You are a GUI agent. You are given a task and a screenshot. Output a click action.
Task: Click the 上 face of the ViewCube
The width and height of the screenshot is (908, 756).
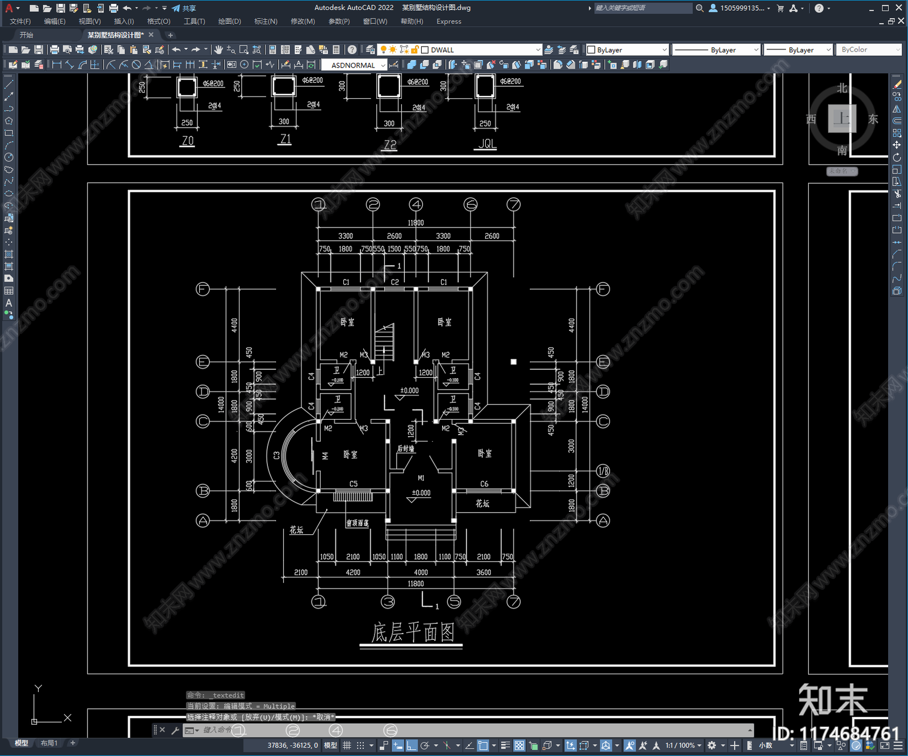[842, 119]
